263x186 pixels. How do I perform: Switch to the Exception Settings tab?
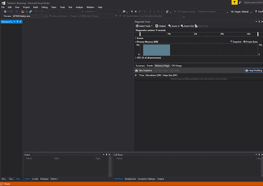(x=146, y=179)
